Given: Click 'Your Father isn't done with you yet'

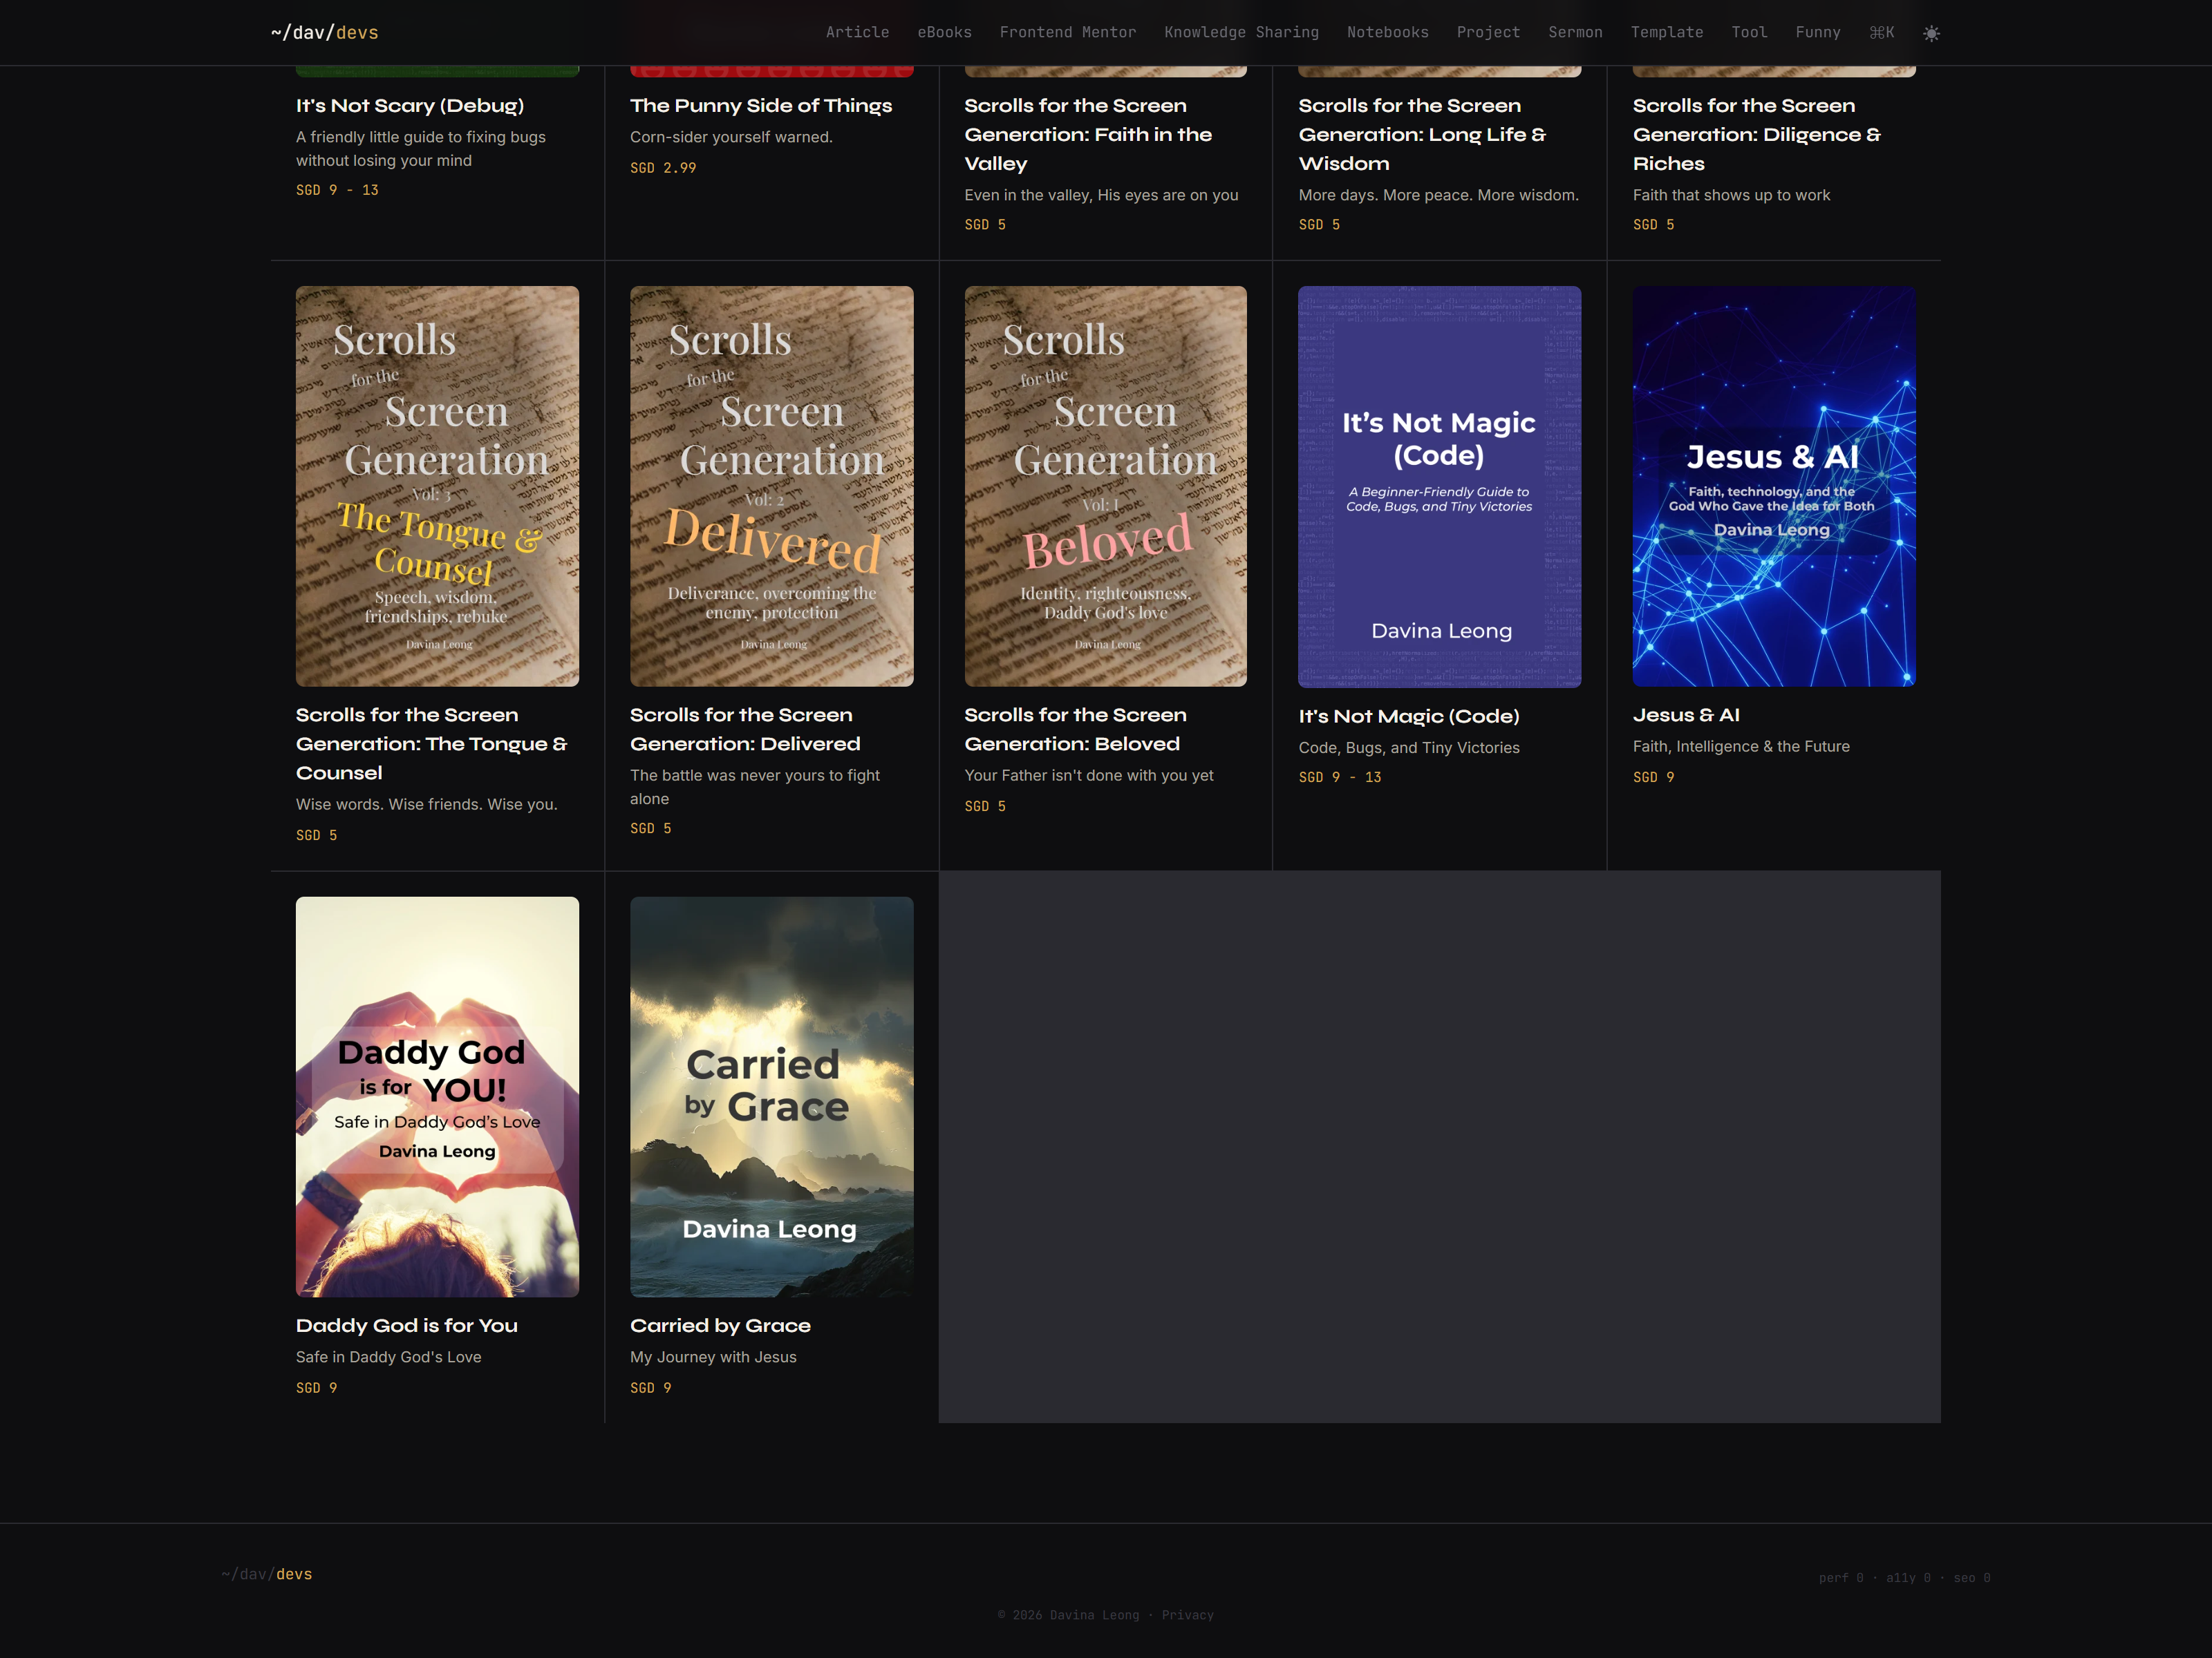Looking at the screenshot, I should (1089, 776).
